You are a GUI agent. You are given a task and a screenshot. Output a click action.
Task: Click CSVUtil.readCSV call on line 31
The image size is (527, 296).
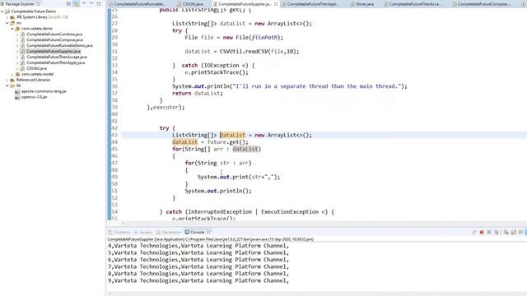pyautogui.click(x=259, y=51)
